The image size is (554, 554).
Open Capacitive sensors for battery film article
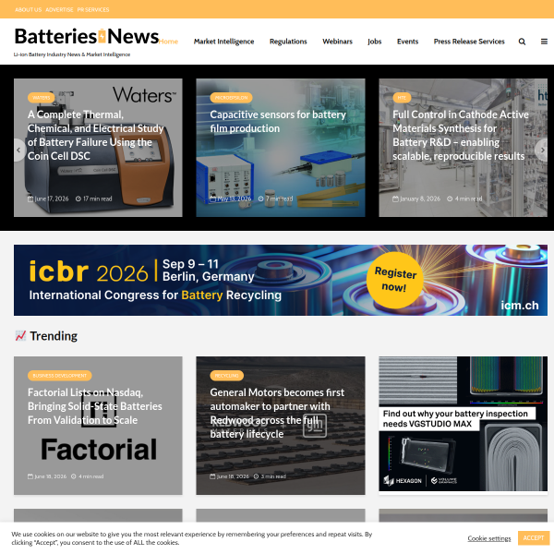point(278,122)
